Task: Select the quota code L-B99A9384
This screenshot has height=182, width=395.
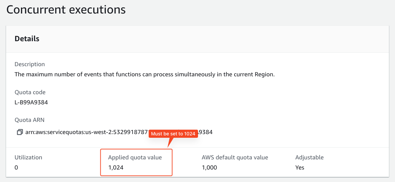Action: click(x=31, y=103)
